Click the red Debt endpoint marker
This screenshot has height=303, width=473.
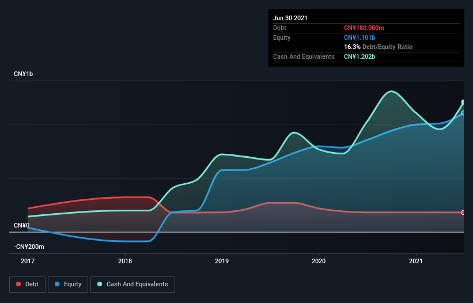click(463, 213)
